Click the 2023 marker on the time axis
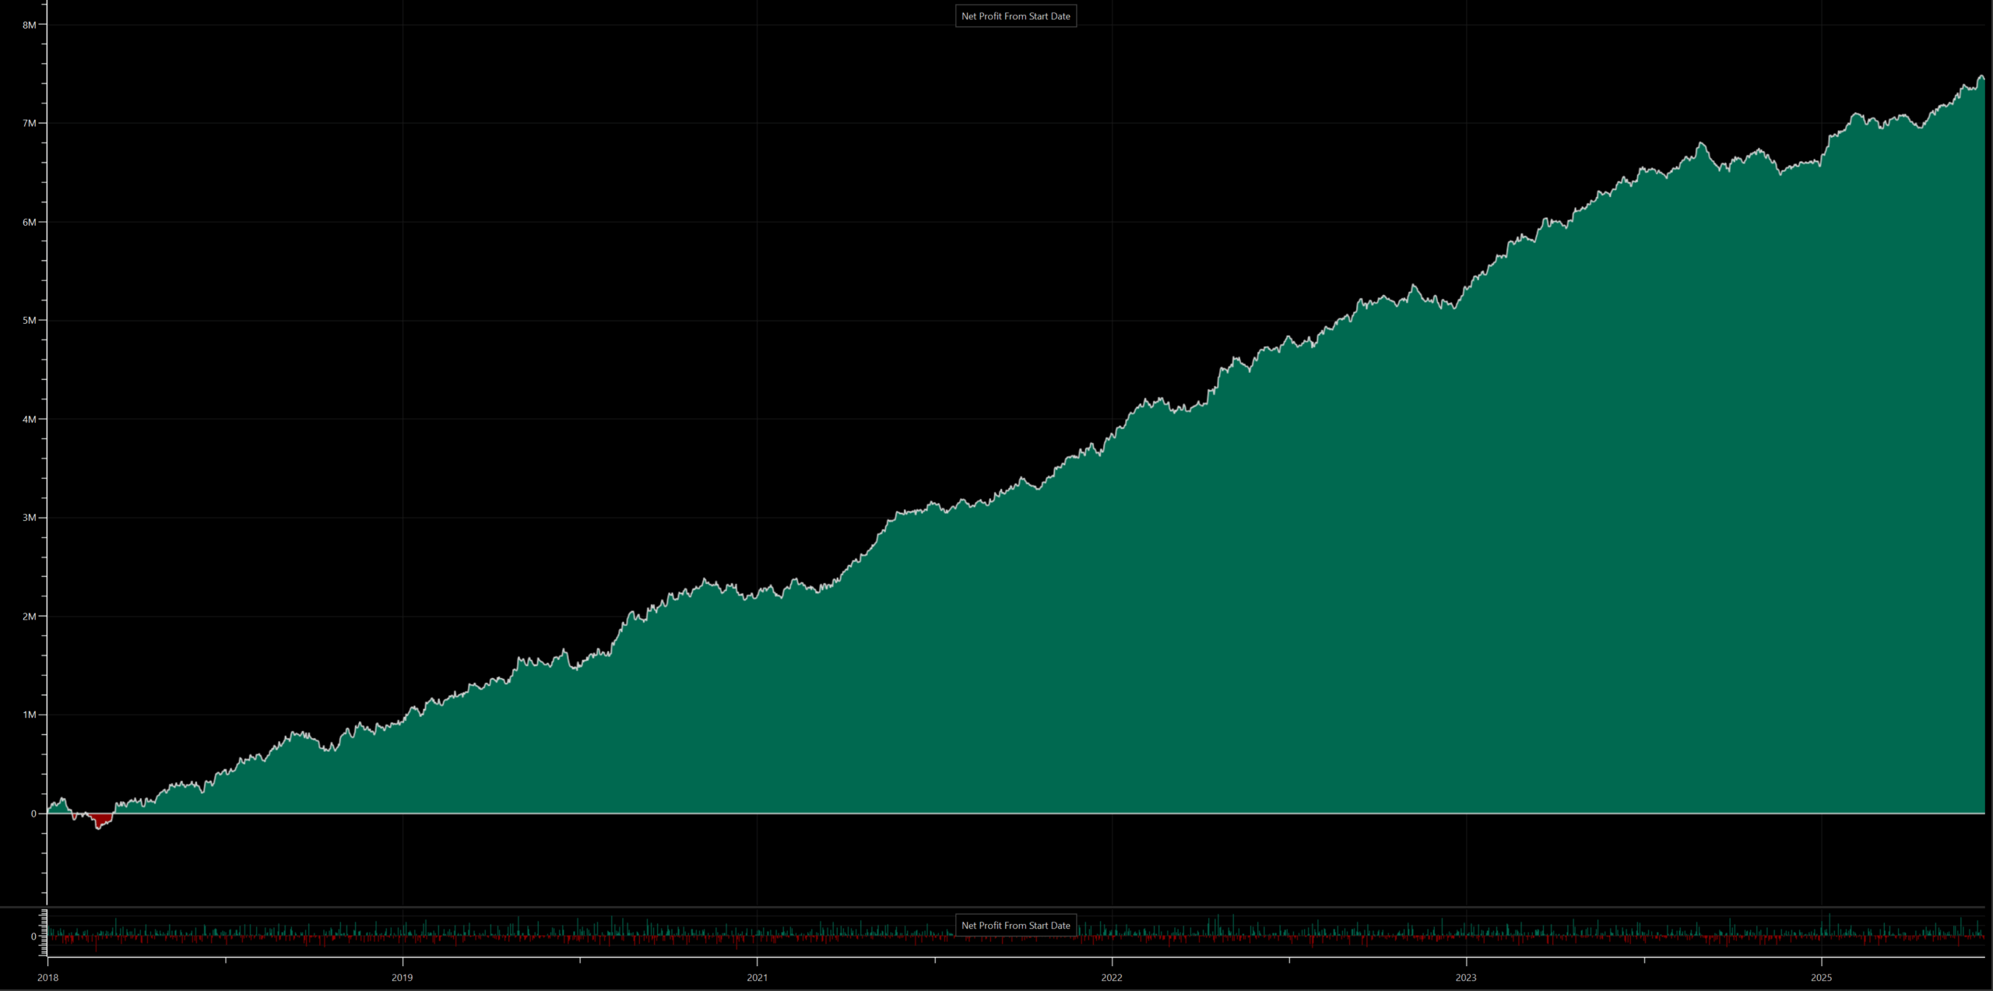The image size is (1993, 991). tap(1466, 978)
